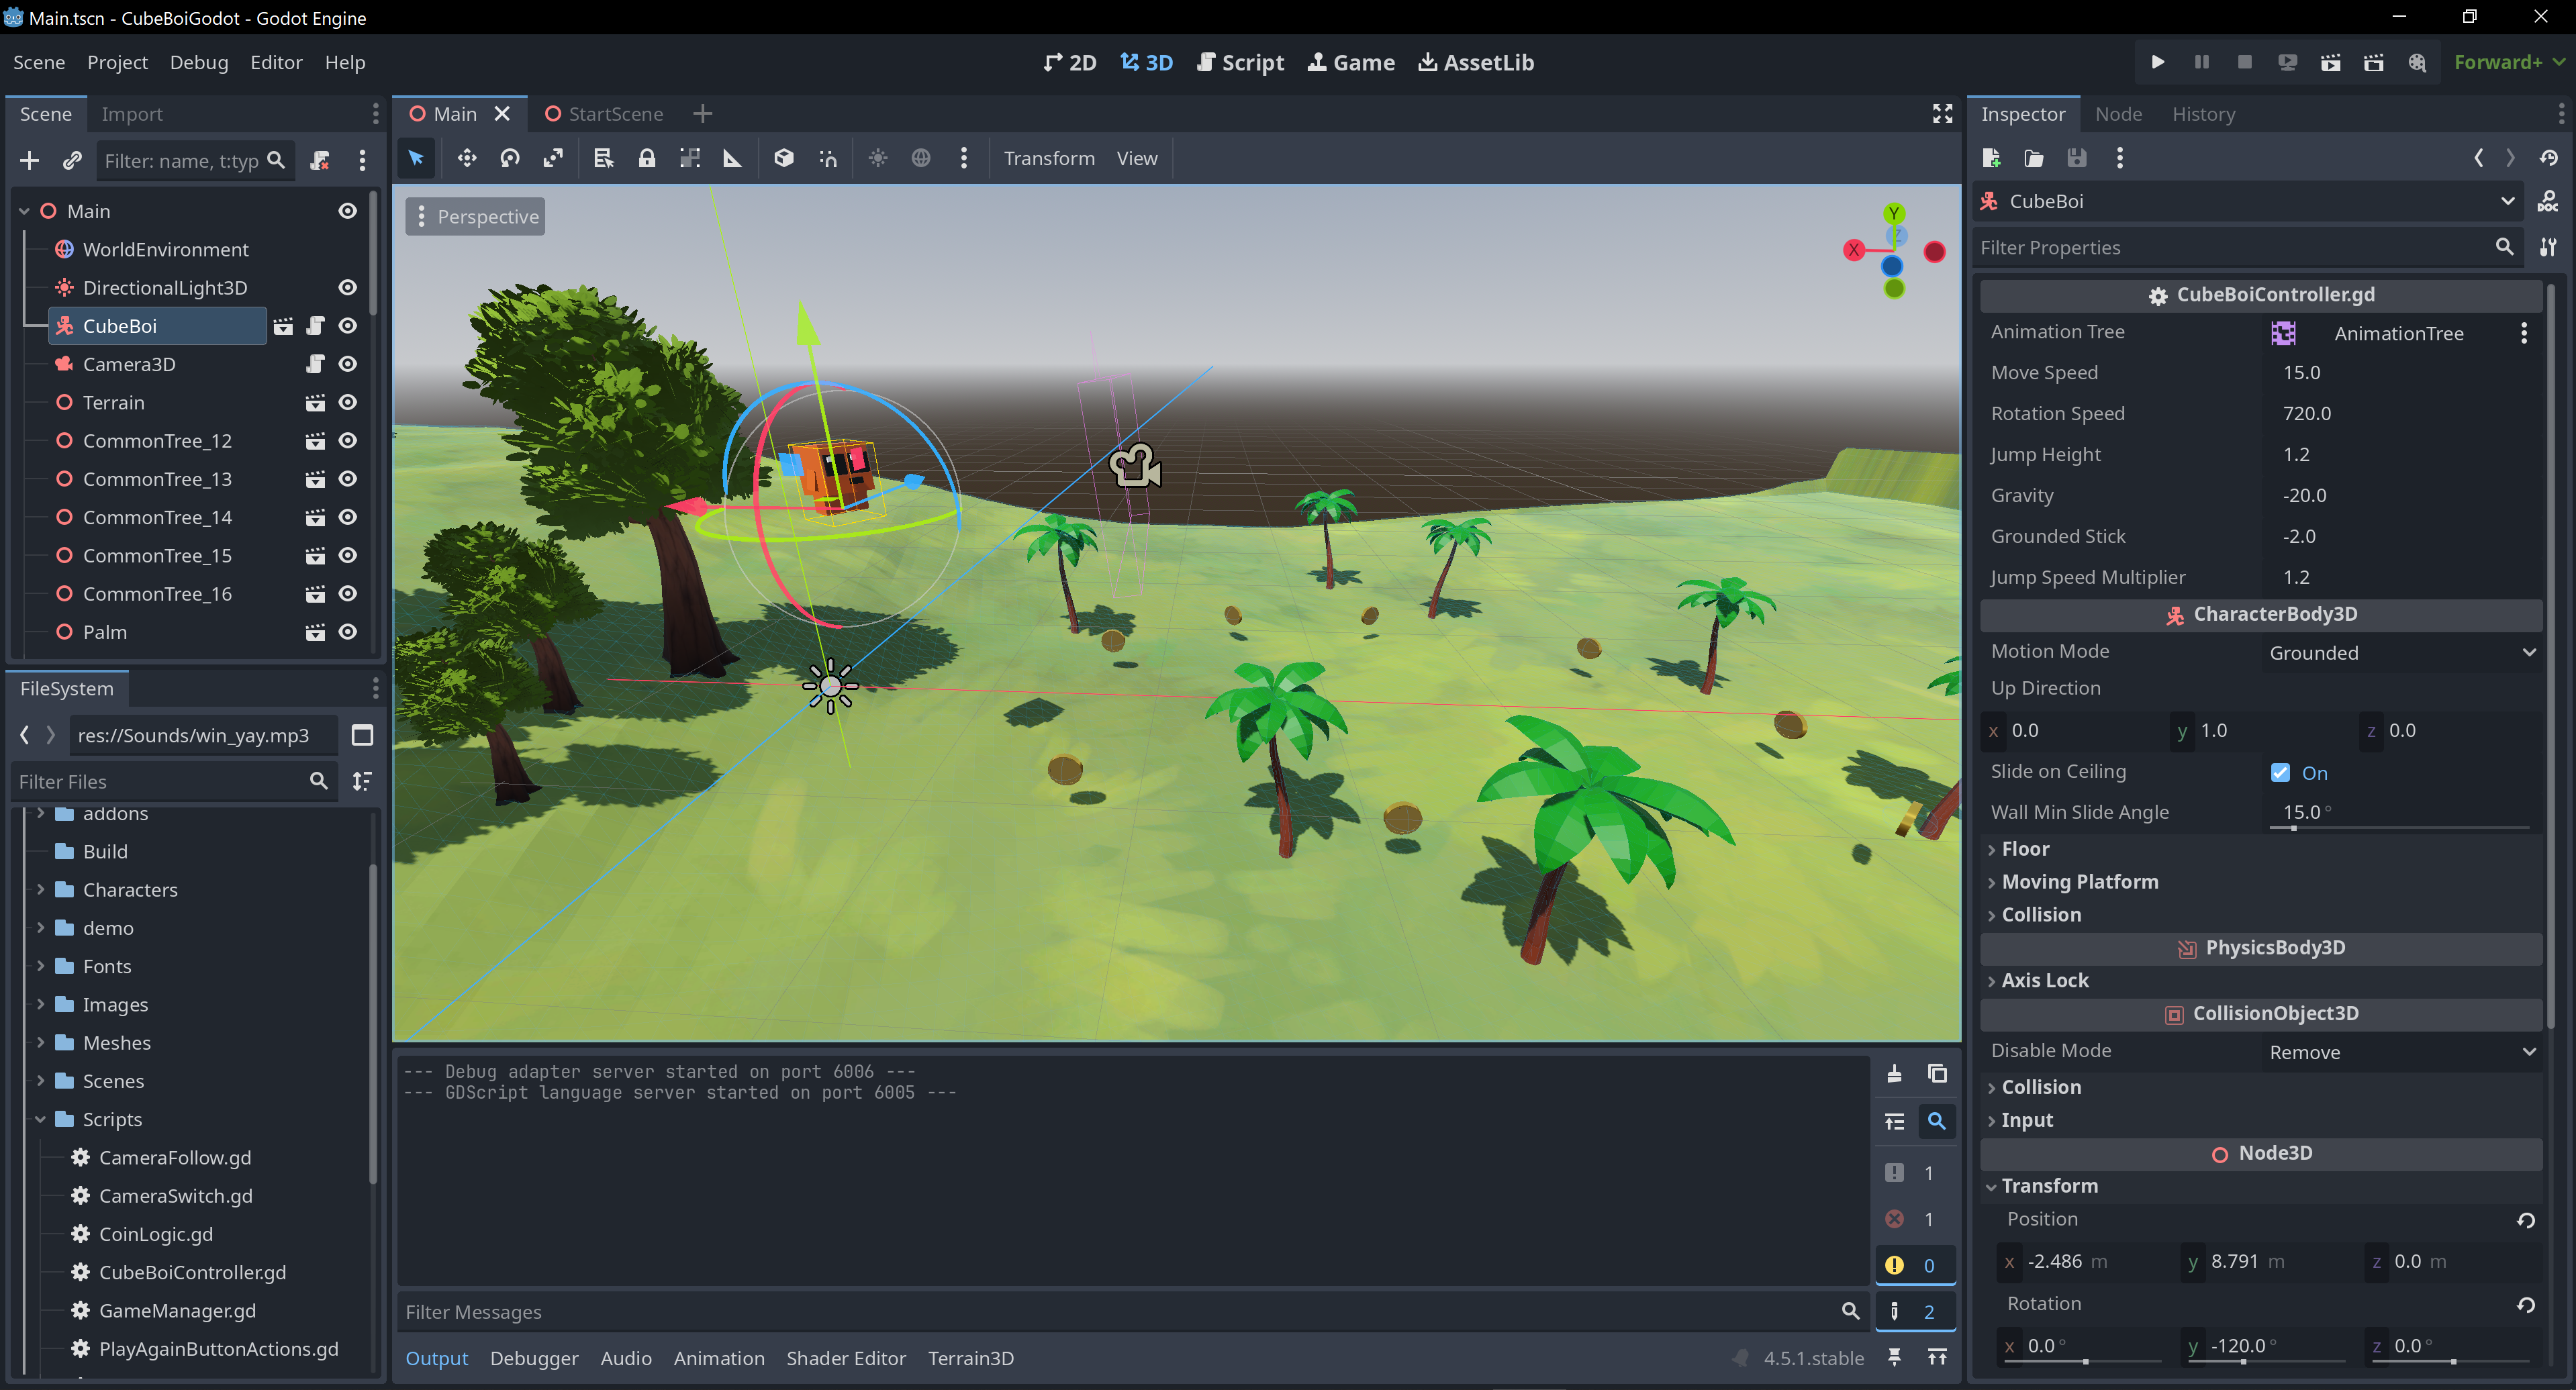Disable the Slide on Ceiling checkbox
This screenshot has width=2576, height=1390.
(x=2280, y=772)
